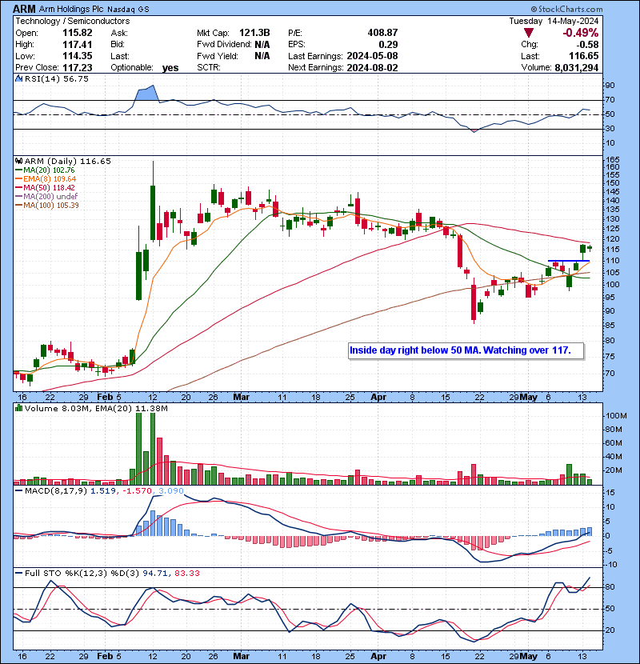This screenshot has width=640, height=664.
Task: Click the ARM (Daily) 116.65 chart label
Action: point(68,162)
